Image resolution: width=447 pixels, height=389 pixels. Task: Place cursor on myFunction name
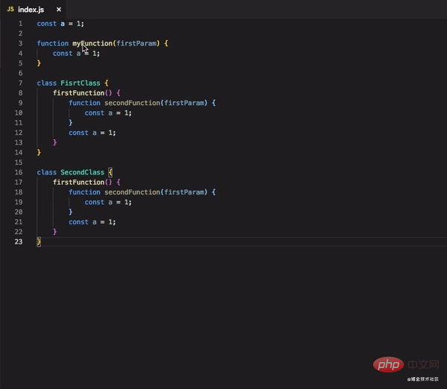click(92, 43)
